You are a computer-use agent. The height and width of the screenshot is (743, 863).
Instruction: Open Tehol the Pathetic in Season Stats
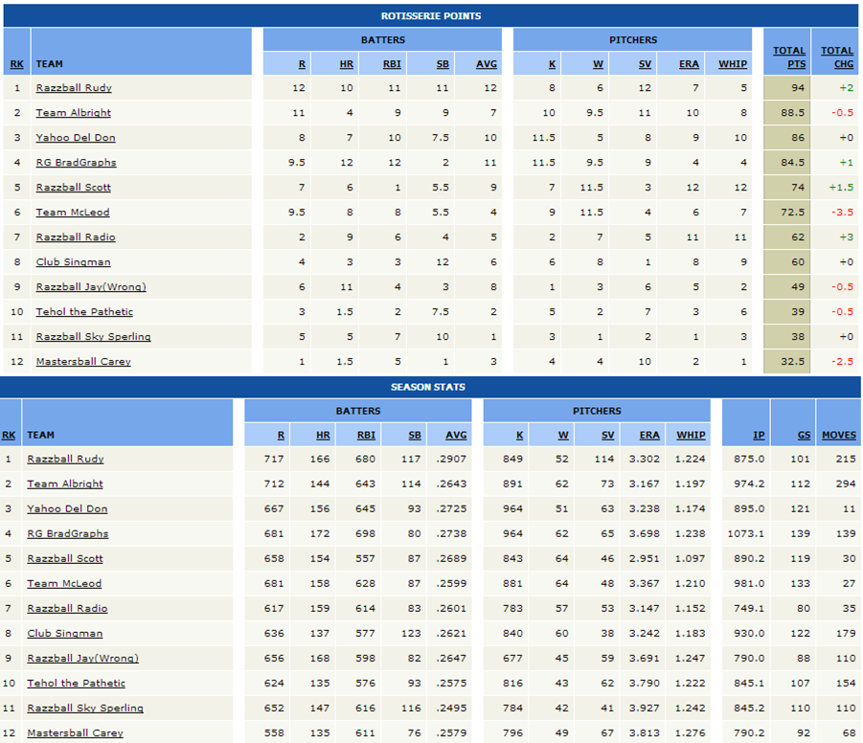(x=76, y=683)
